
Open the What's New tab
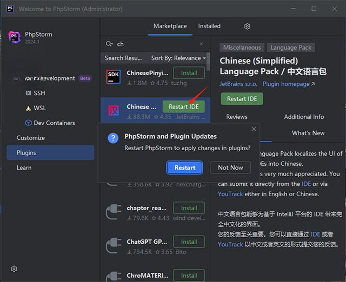coord(308,133)
